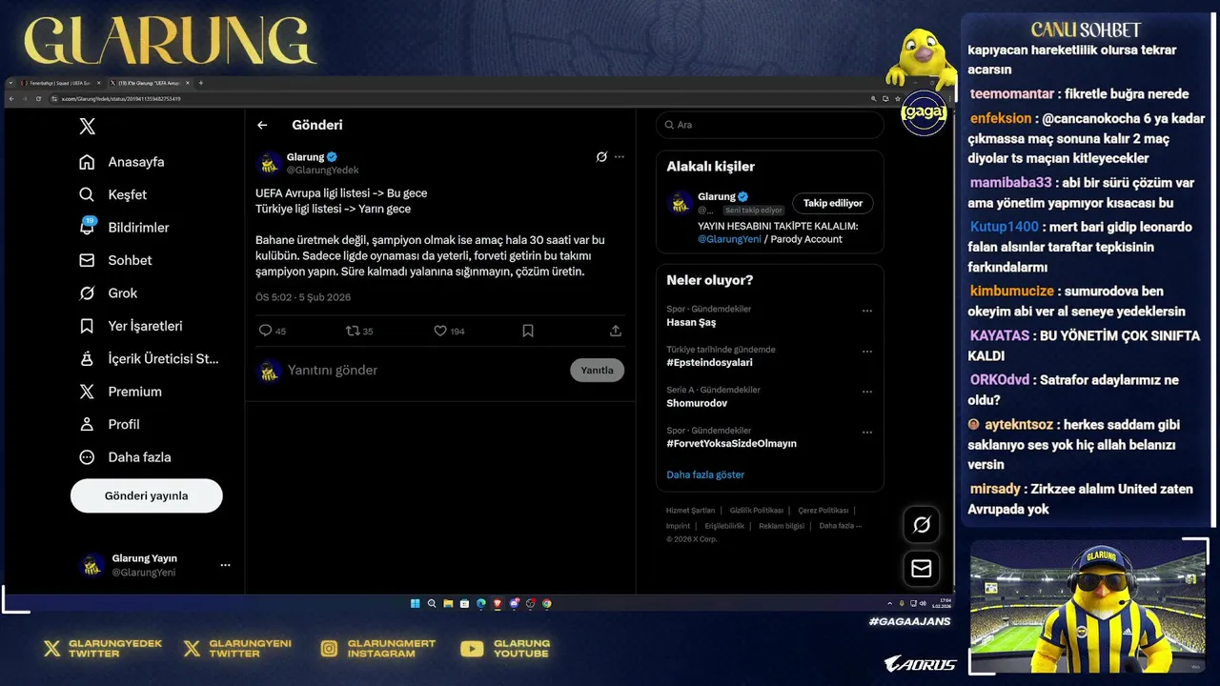Click the taskbar clock showing 17:04
Image resolution: width=1220 pixels, height=686 pixels.
(945, 602)
